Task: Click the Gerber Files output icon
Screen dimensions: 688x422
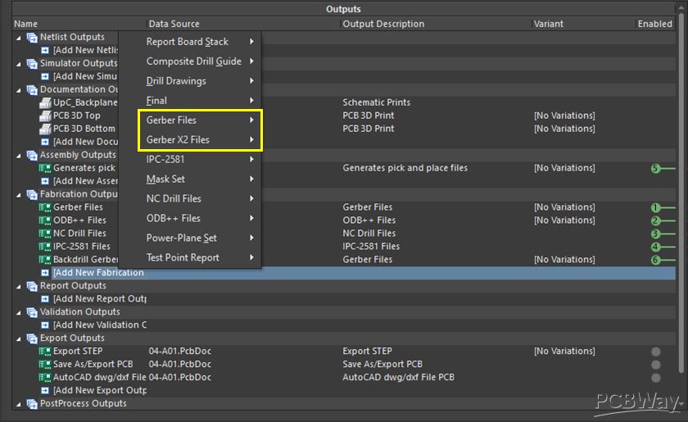Action: pos(45,207)
